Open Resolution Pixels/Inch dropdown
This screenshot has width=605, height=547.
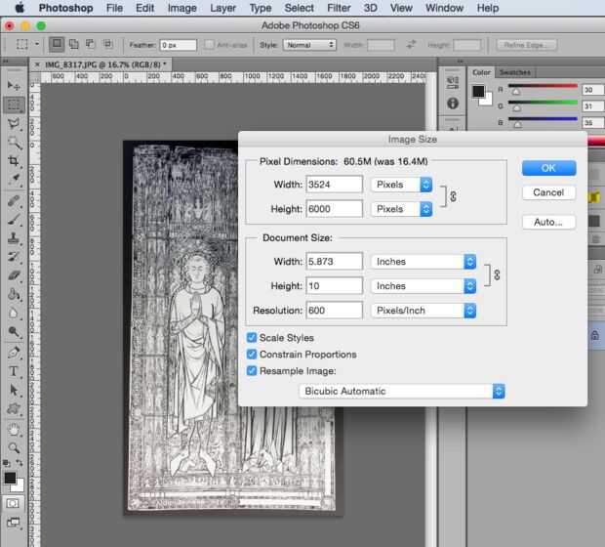coord(423,311)
